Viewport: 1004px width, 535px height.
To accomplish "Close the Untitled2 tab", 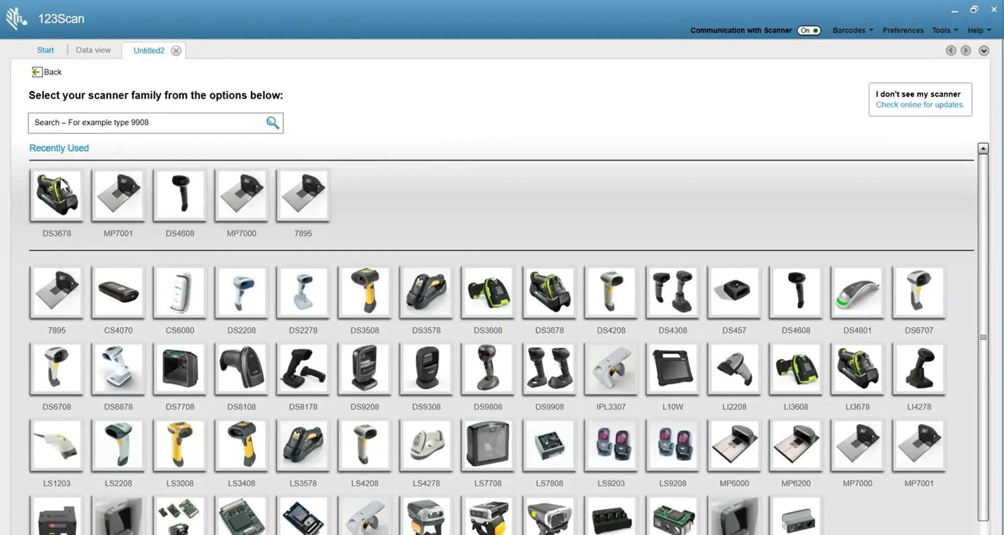I will point(176,50).
